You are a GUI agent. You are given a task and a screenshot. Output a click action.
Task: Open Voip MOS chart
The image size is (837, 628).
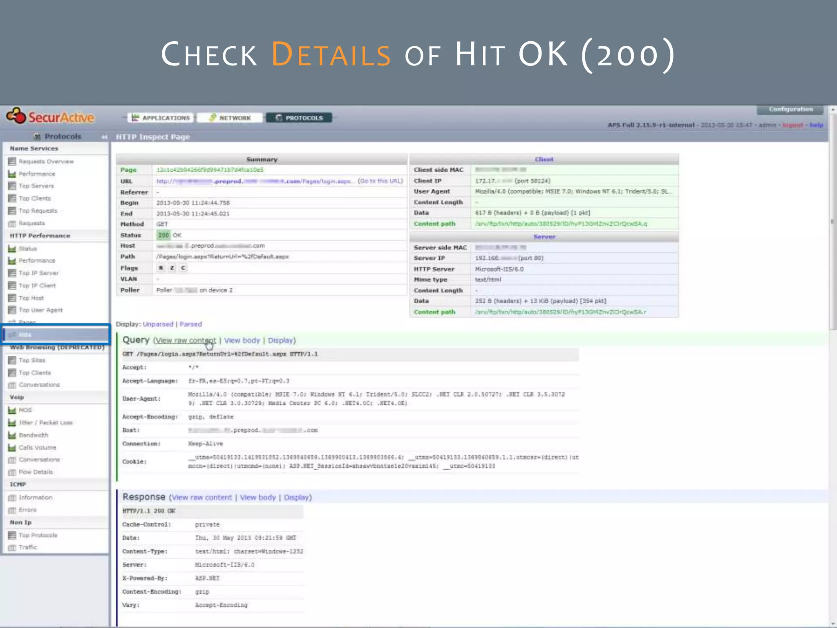point(25,410)
